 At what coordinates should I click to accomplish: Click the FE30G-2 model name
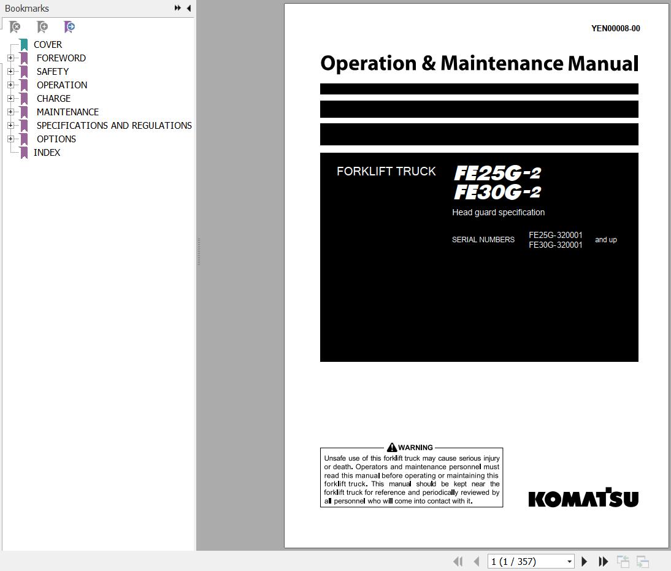pyautogui.click(x=497, y=192)
